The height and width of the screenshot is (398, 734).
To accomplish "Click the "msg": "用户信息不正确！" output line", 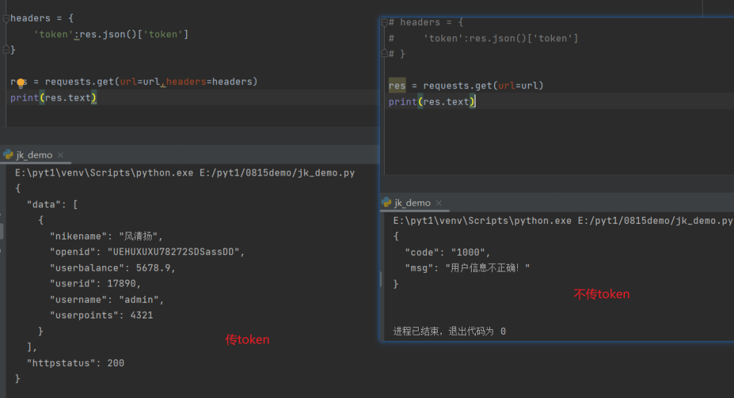I will point(467,267).
